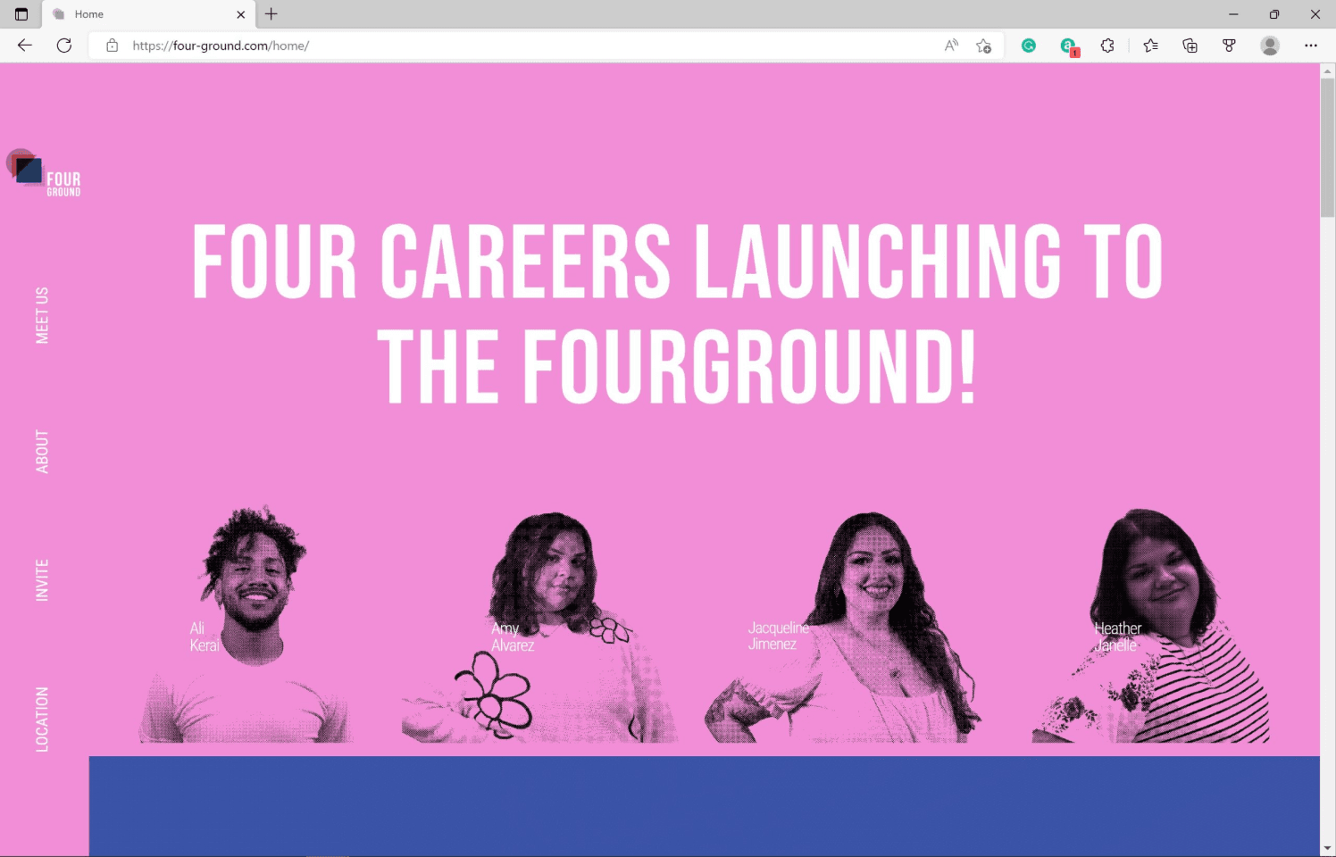
Task: Click the address bar URL
Action: tap(221, 46)
